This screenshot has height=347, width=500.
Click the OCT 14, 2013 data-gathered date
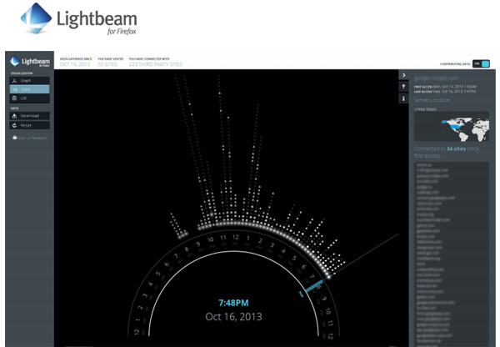(x=75, y=64)
